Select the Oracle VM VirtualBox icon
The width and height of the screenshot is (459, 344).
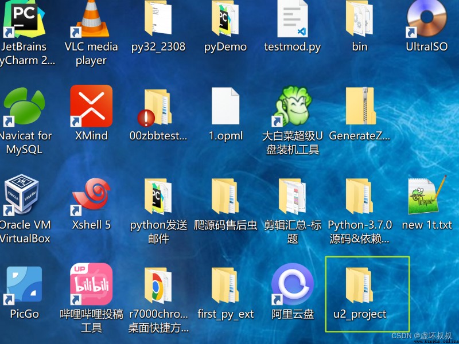21,195
